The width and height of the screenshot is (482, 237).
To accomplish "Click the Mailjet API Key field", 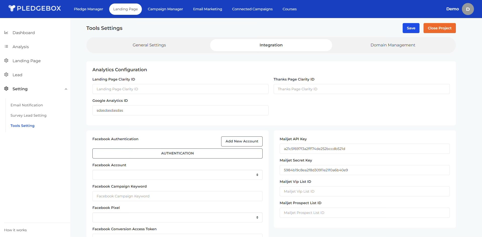I will [x=365, y=149].
